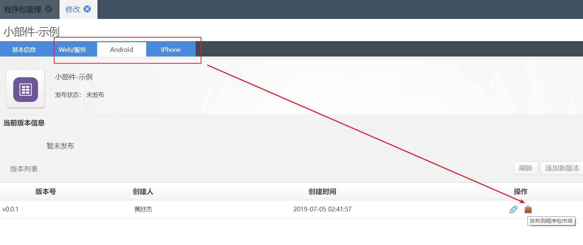Click the 发布到程序包市场 tooltip
The width and height of the screenshot is (583, 245).
[551, 221]
